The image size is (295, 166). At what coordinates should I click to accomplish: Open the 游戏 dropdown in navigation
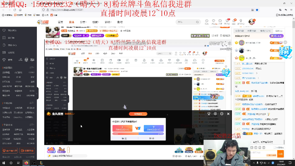click(108, 22)
